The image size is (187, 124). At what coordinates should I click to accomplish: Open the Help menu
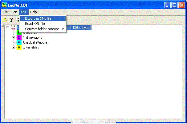tap(33, 12)
